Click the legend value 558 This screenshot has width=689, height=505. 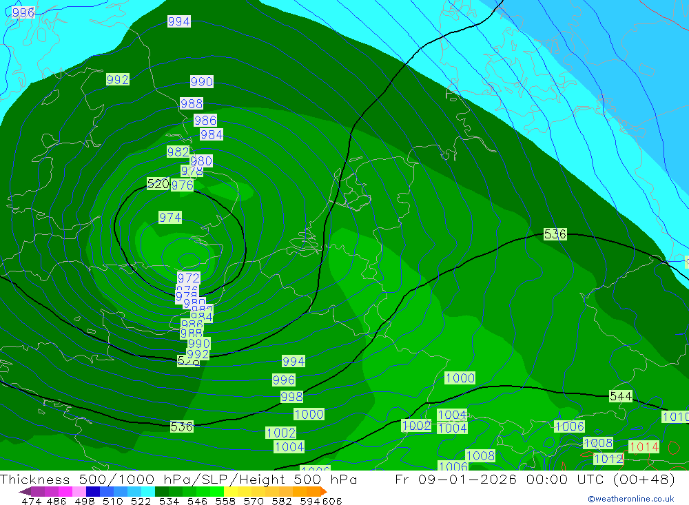(x=225, y=501)
